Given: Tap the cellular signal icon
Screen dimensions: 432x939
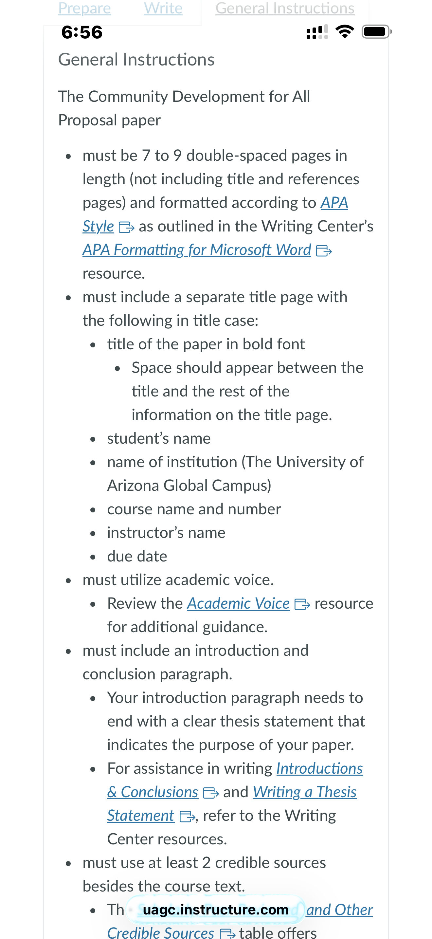Looking at the screenshot, I should click(x=317, y=32).
